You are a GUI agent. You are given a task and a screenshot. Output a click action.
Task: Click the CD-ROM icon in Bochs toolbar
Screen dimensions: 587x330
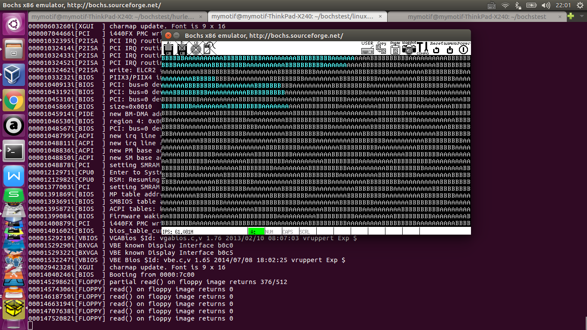pos(196,49)
